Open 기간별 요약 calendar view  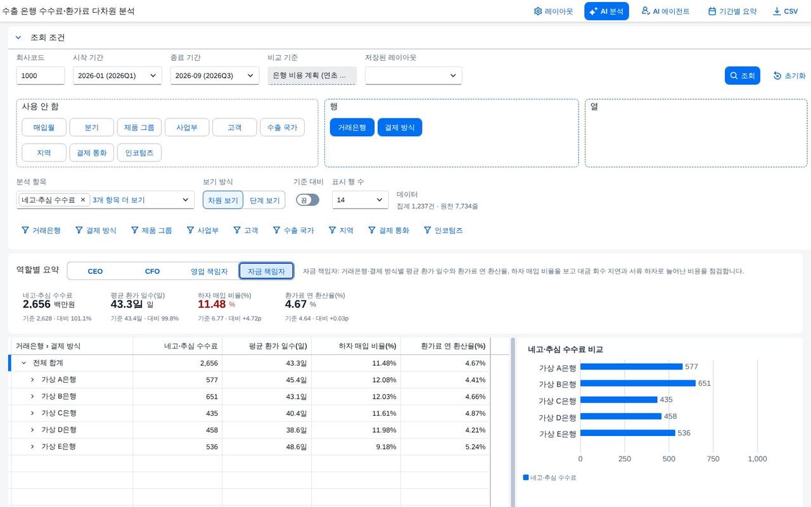pos(732,11)
